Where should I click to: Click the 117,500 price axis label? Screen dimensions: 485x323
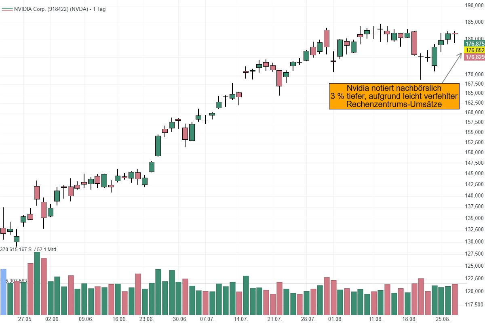pyautogui.click(x=474, y=304)
